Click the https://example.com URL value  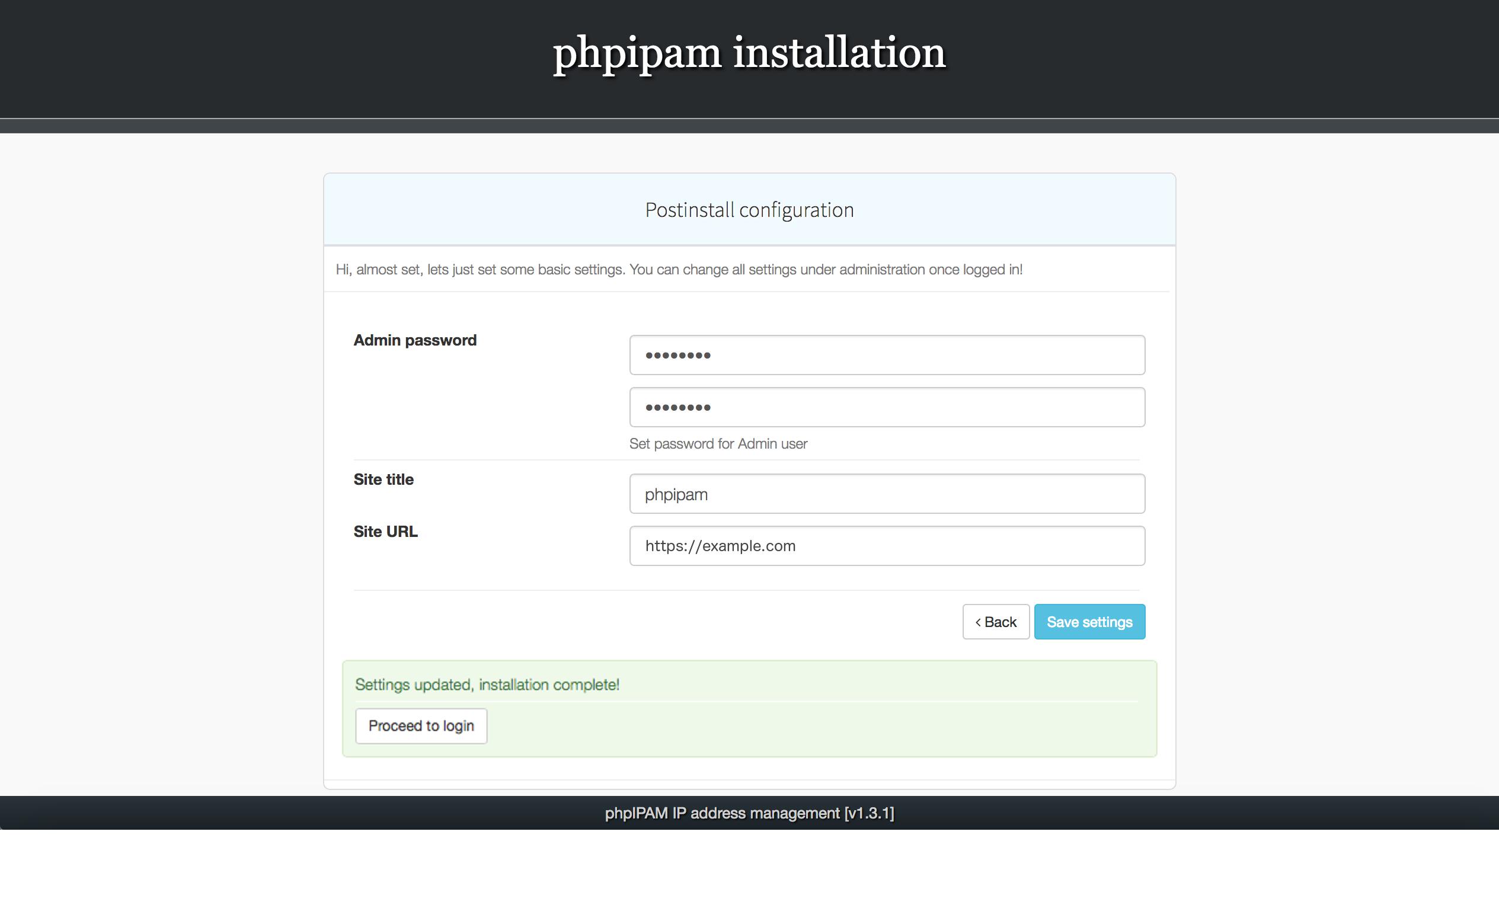point(720,546)
